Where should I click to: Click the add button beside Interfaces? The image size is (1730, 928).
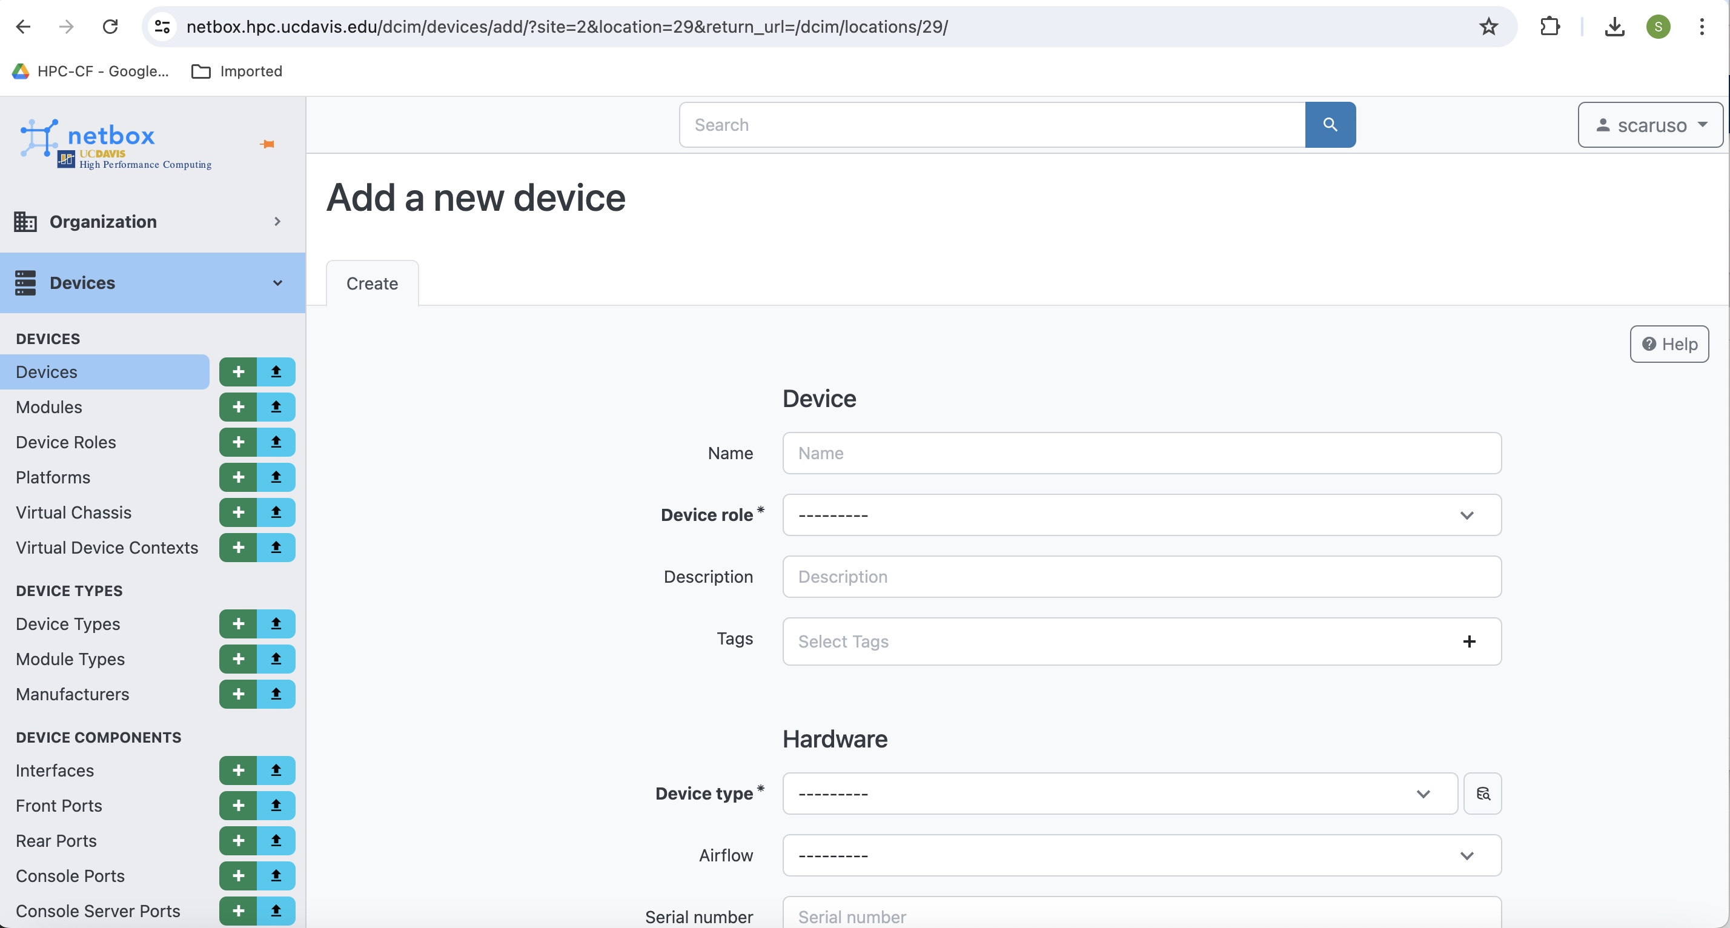tap(237, 770)
